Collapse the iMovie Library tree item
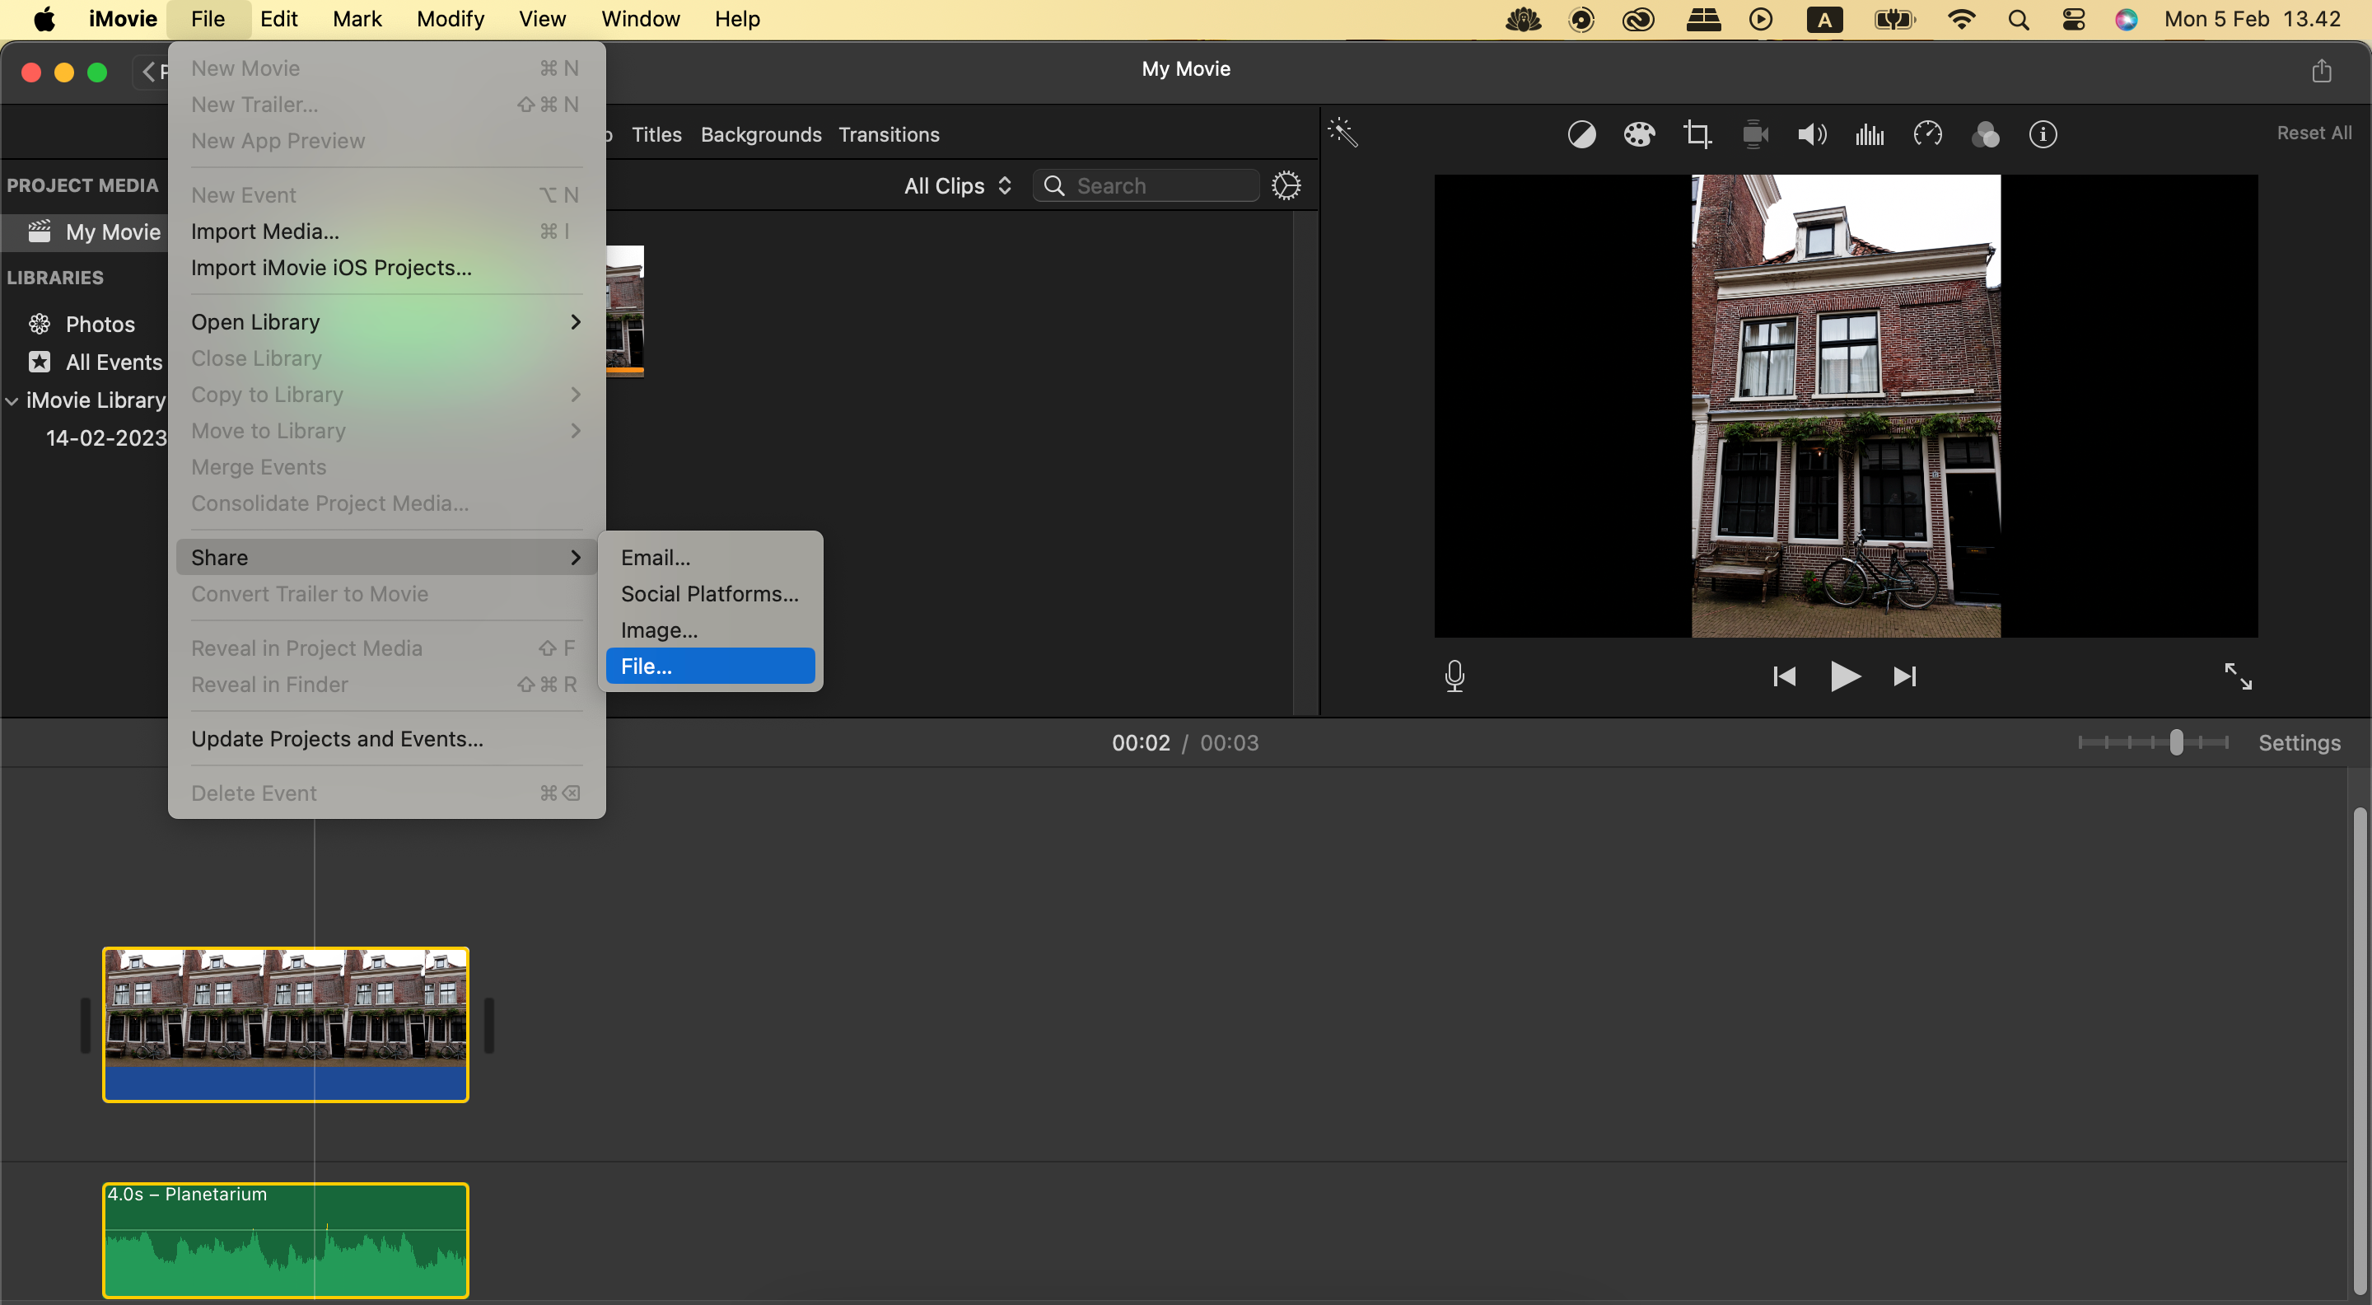Image resolution: width=2372 pixels, height=1305 pixels. [11, 400]
